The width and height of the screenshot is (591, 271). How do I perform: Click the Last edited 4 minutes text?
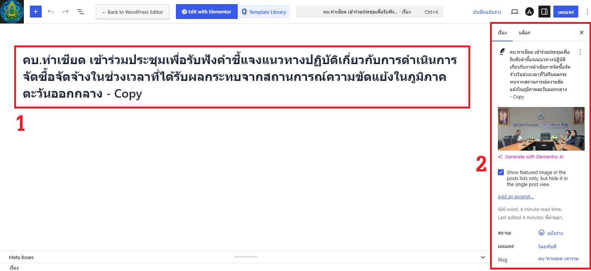(530, 218)
